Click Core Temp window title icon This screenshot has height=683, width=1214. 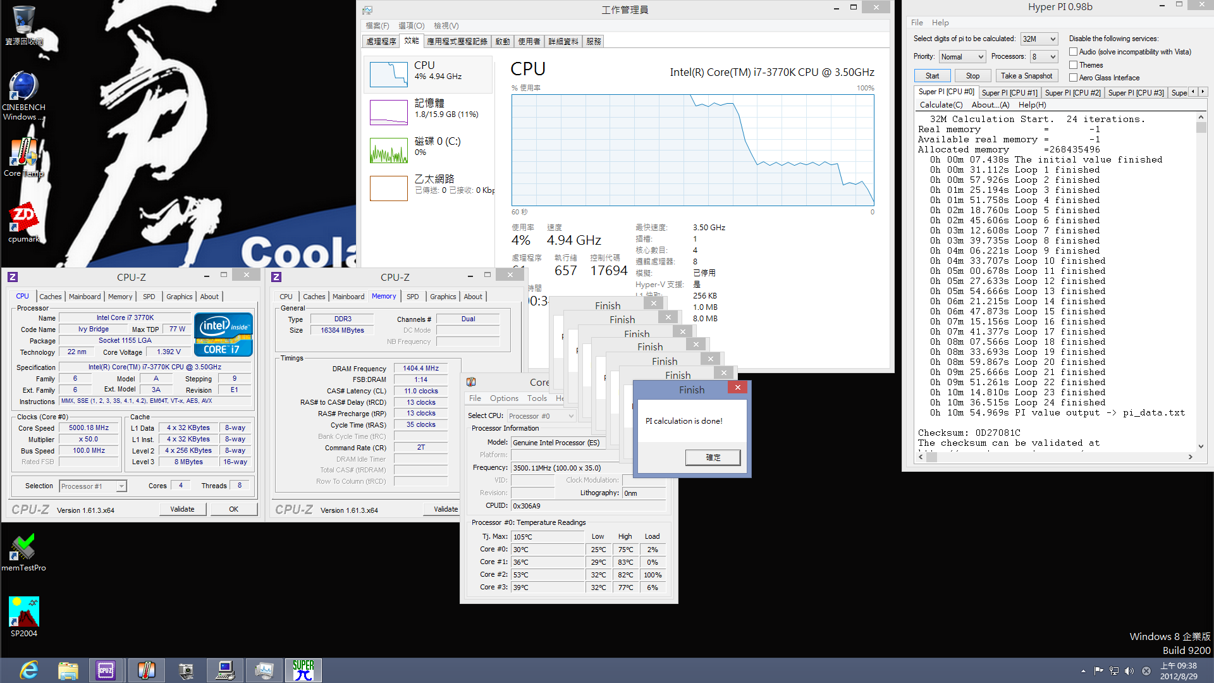pyautogui.click(x=471, y=382)
